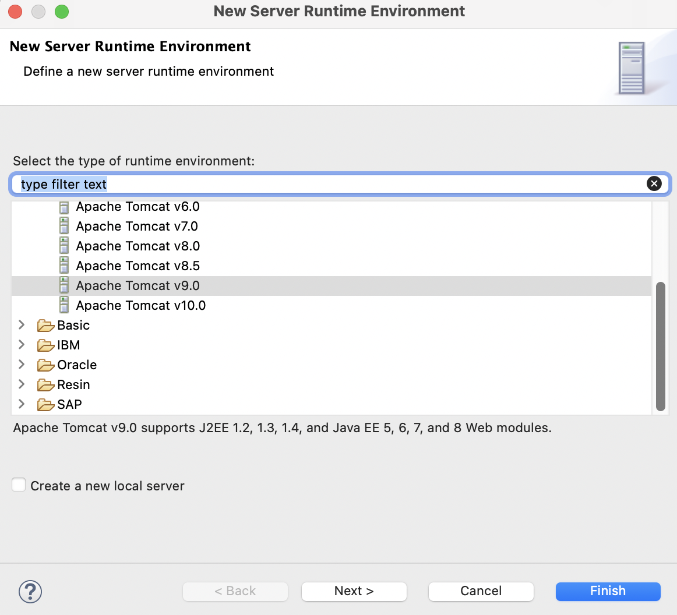Close the dialog with the red window button

tap(15, 12)
